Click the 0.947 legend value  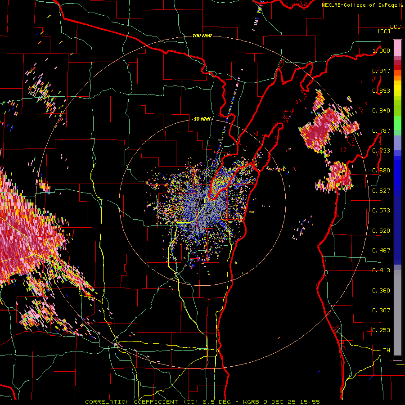coord(381,71)
